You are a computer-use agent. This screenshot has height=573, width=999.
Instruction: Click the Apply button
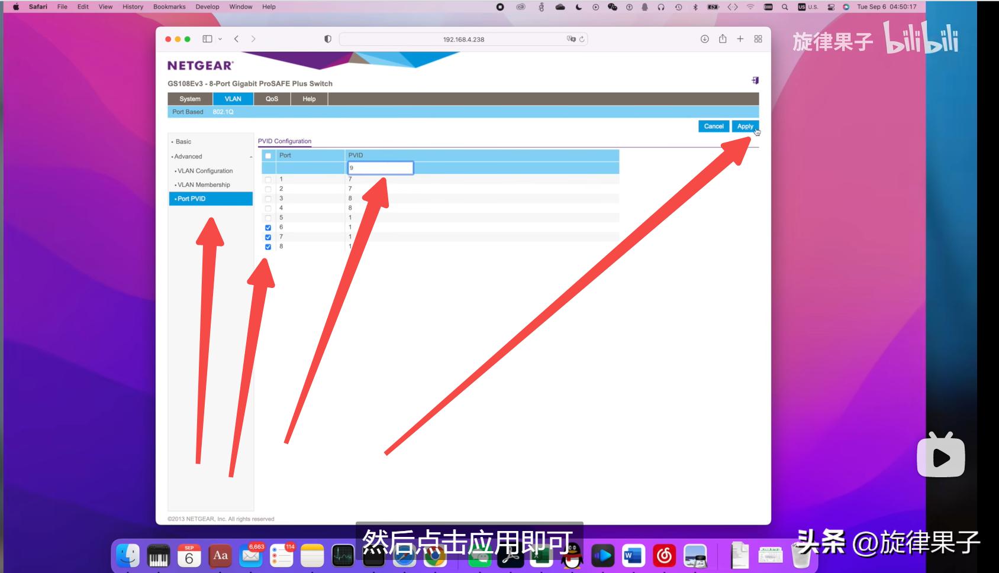click(745, 126)
